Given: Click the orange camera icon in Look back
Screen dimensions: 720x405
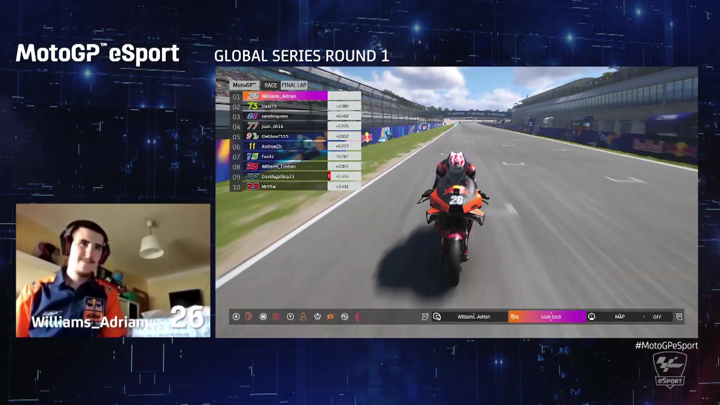Looking at the screenshot, I should pyautogui.click(x=514, y=317).
